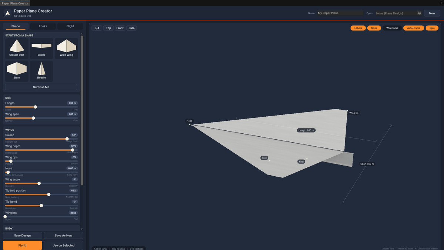Screen dimensions: 444x250
Task: Click the Span 1.60 m viewport annotation
Action: [x=367, y=164]
